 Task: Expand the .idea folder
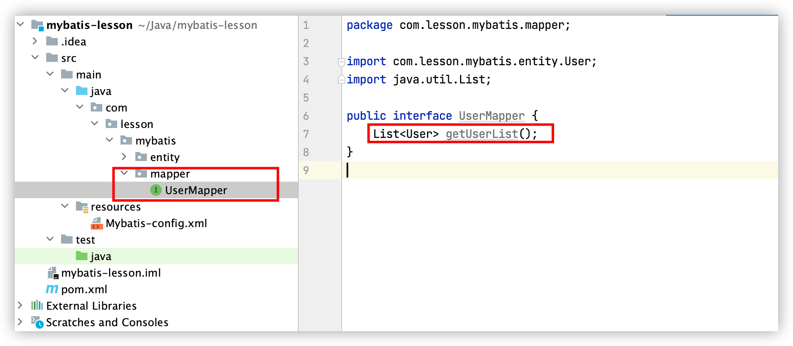[35, 41]
